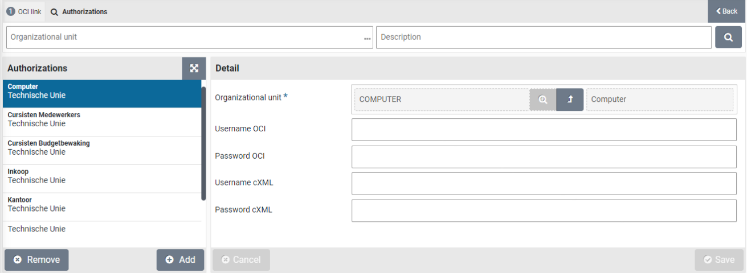The height and width of the screenshot is (273, 747).
Task: Open the Organizational unit filter ellipsis
Action: (367, 38)
